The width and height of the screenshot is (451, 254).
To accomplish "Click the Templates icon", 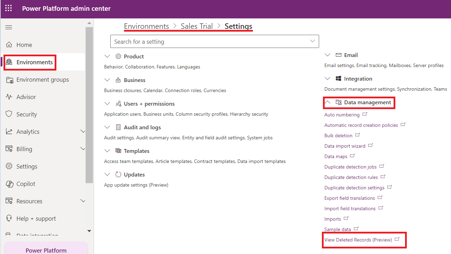I will [118, 151].
